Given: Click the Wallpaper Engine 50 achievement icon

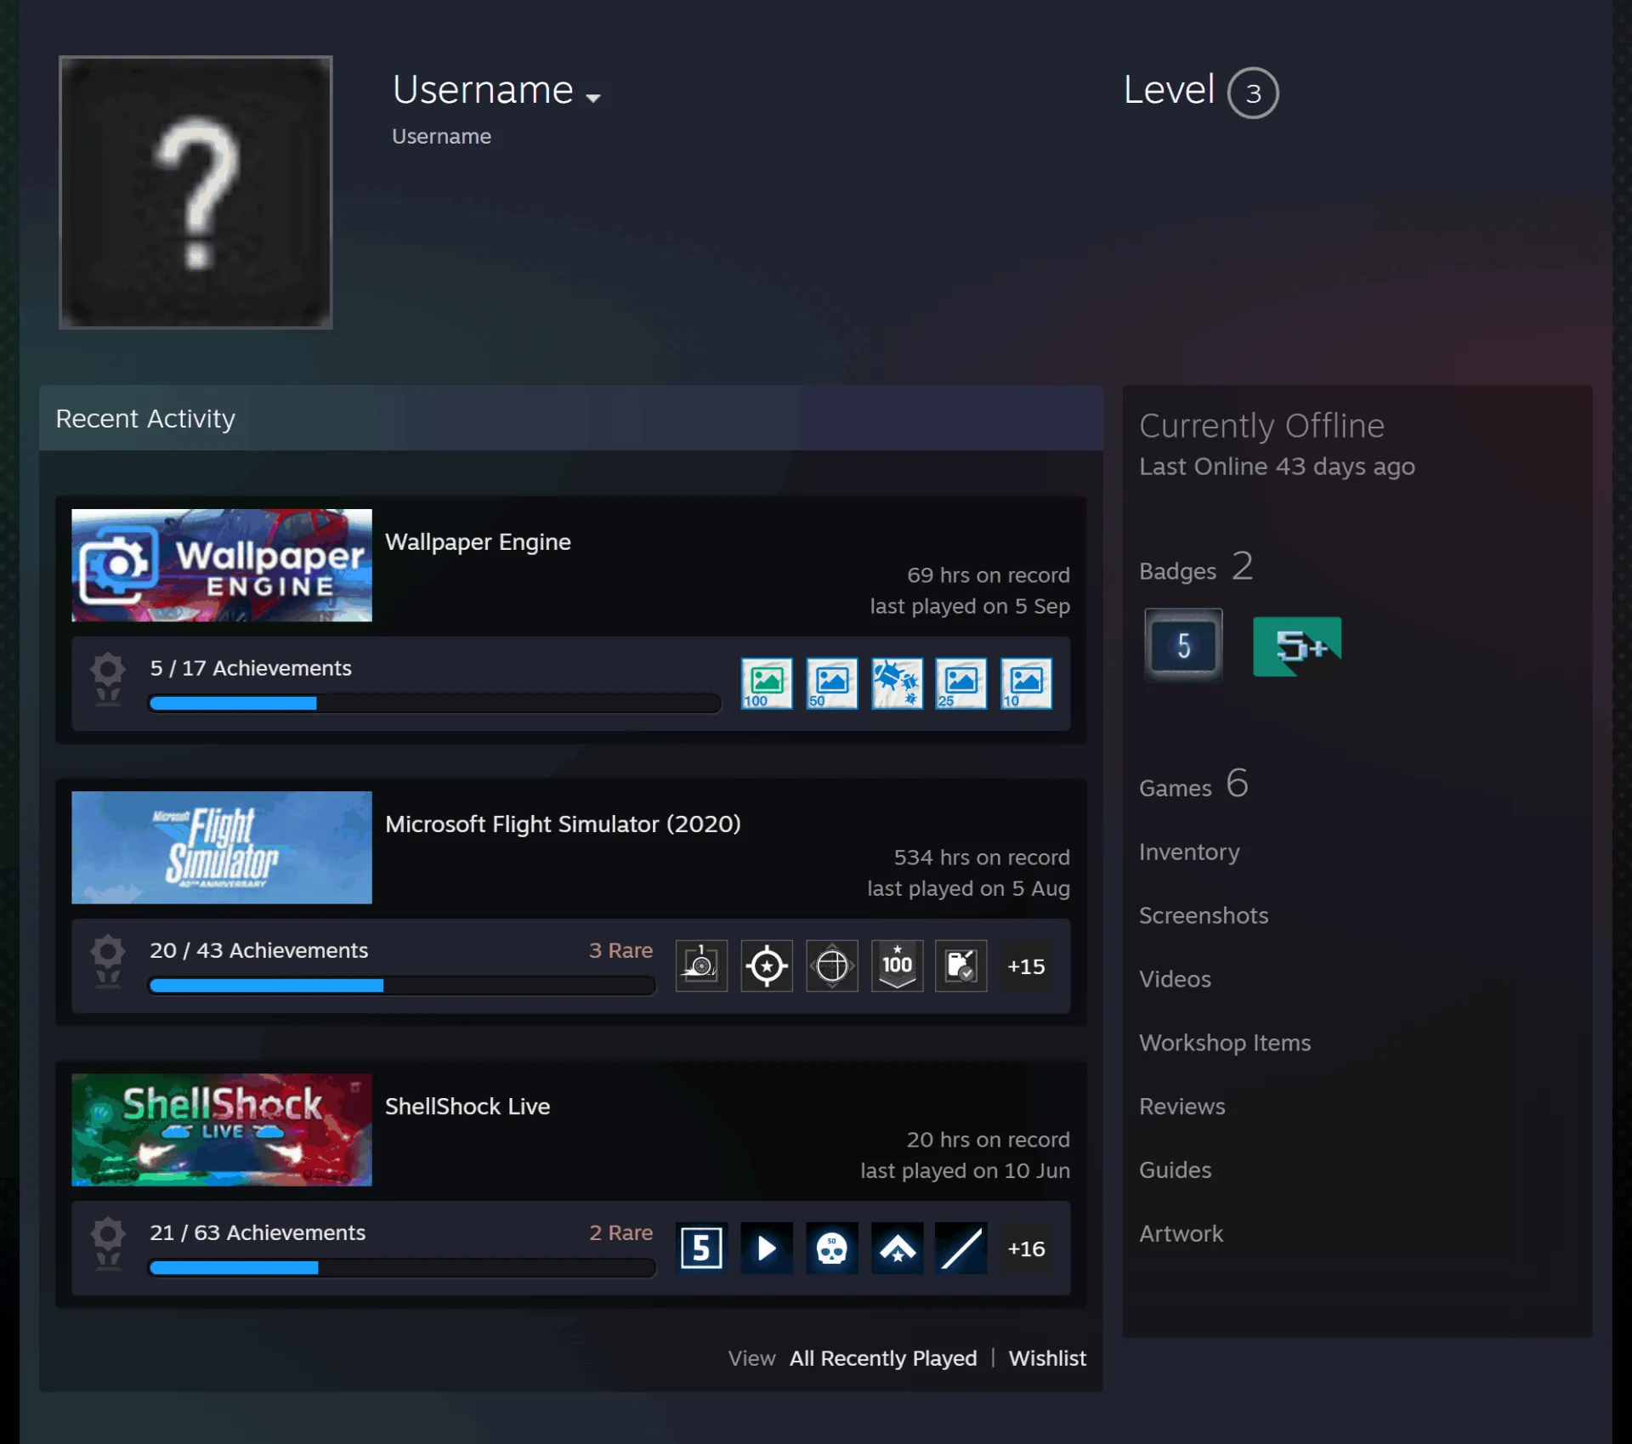Looking at the screenshot, I should [831, 683].
